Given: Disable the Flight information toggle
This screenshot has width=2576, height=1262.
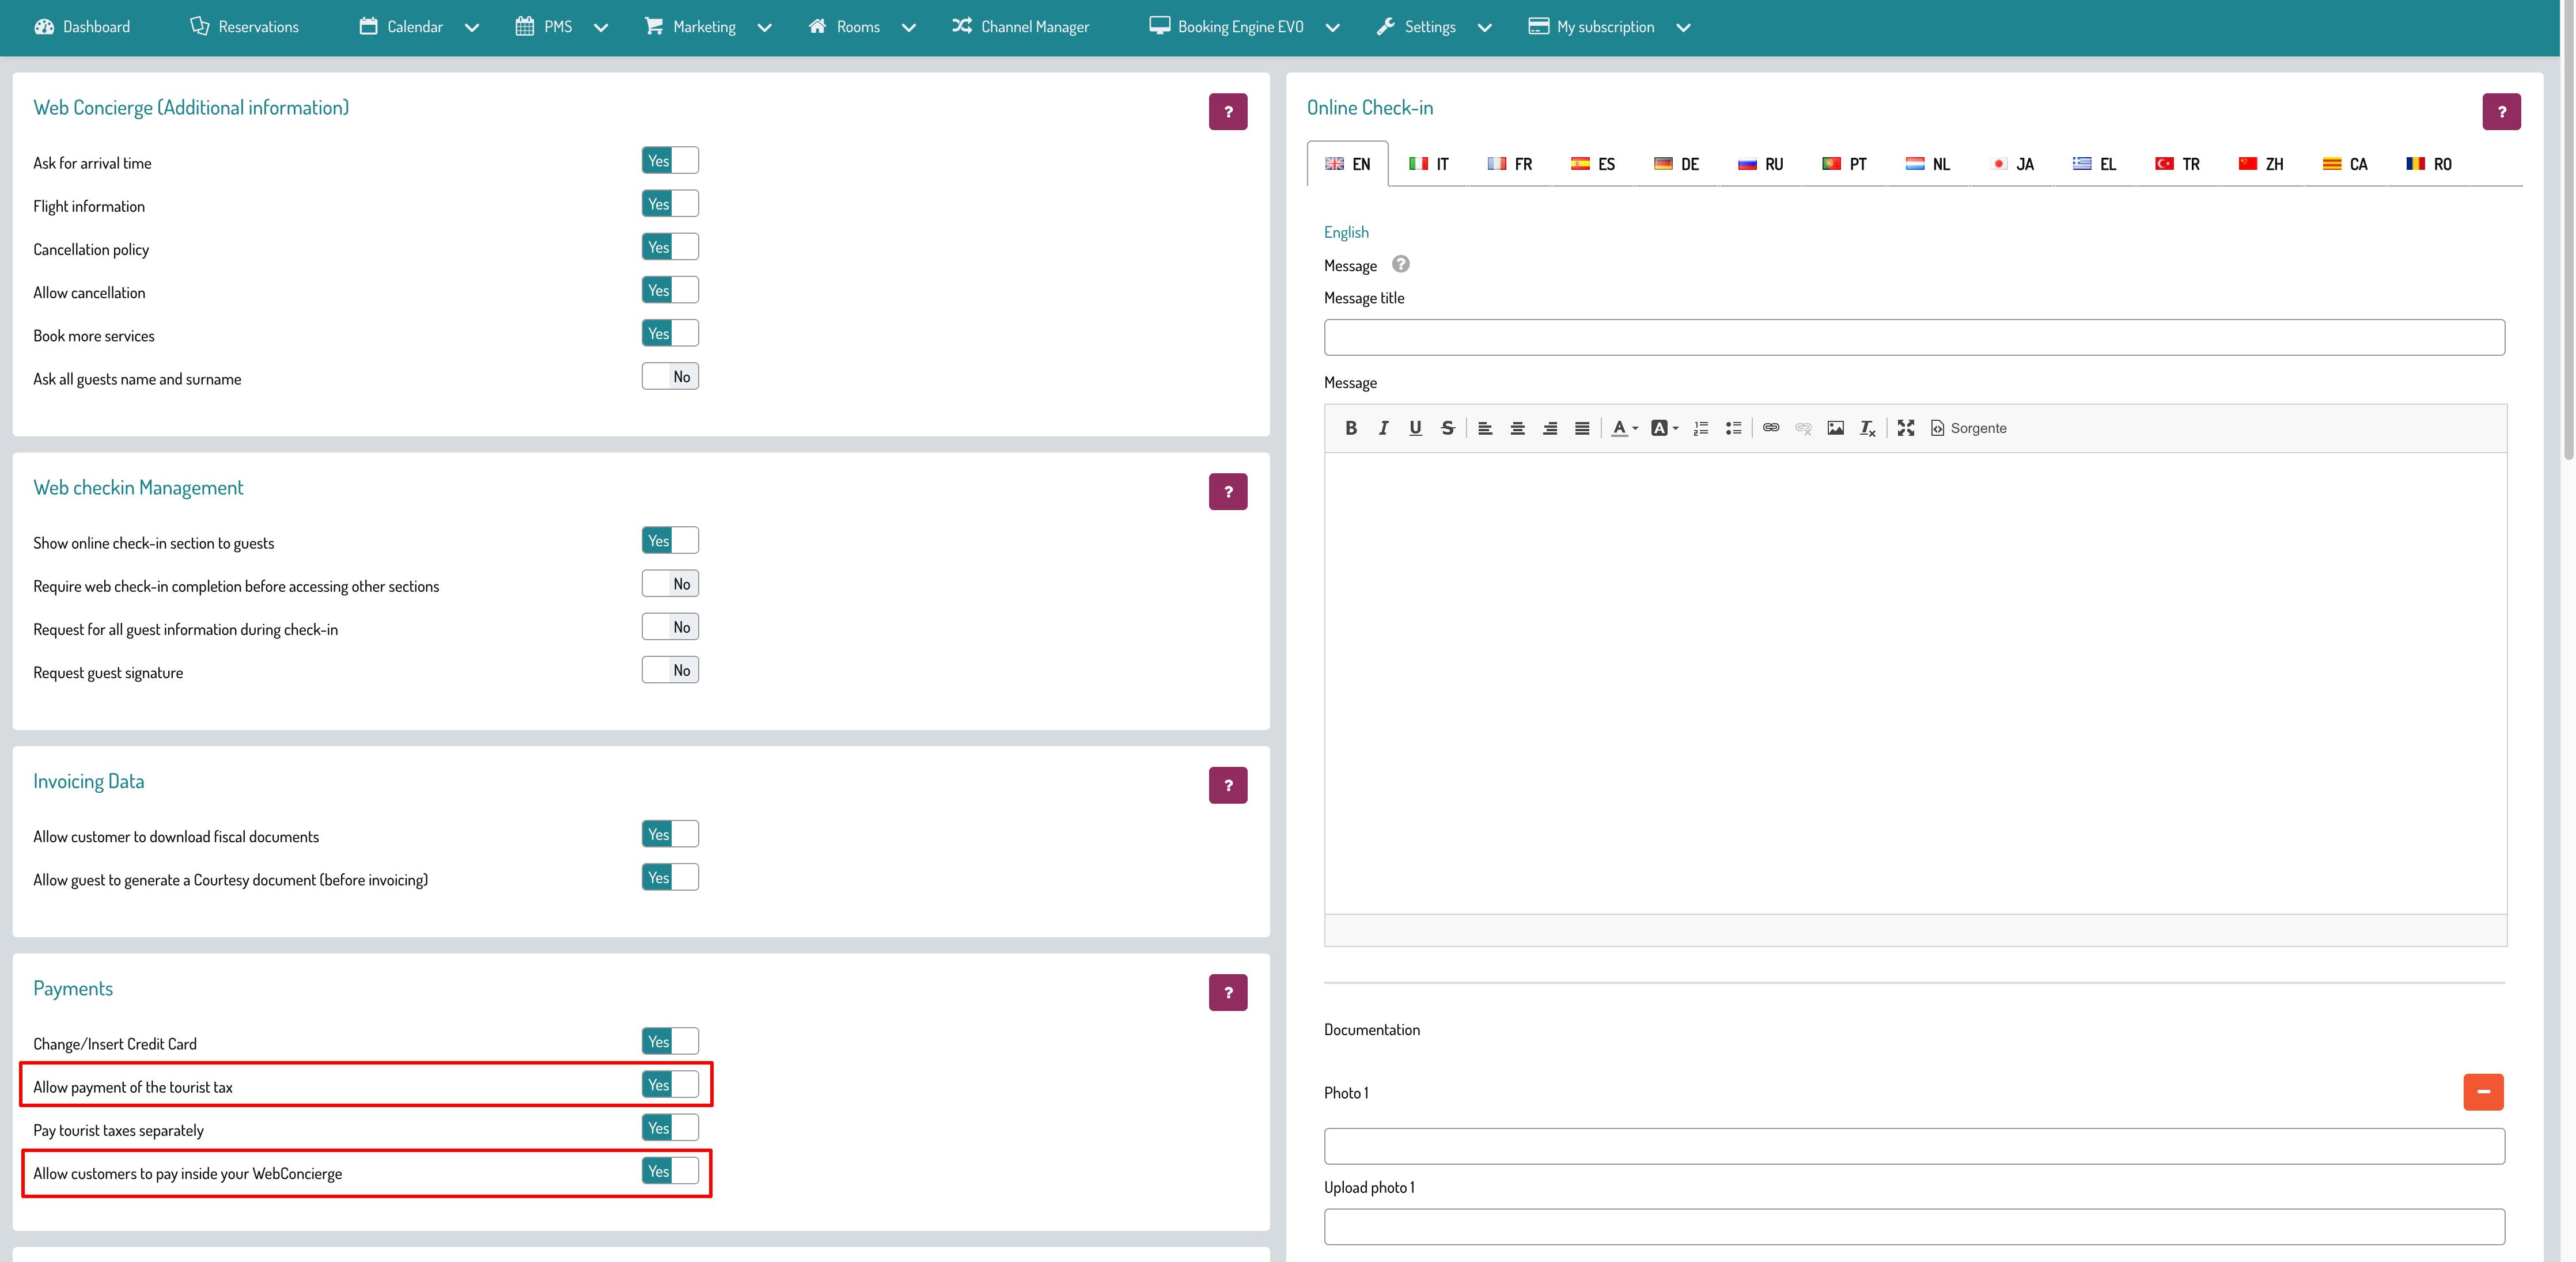Looking at the screenshot, I should pos(670,204).
